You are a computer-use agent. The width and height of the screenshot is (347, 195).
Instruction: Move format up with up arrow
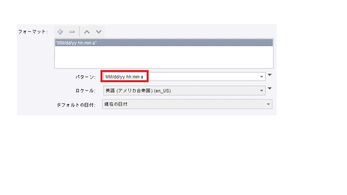click(x=87, y=32)
